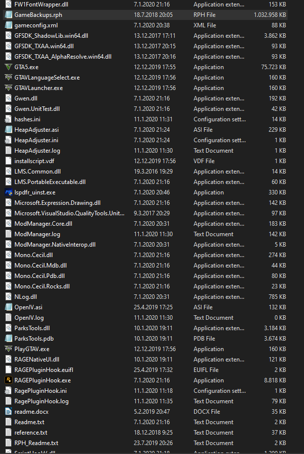The height and width of the screenshot is (454, 304).
Task: Click the GameBackups.rph file icon
Action: coord(8,15)
